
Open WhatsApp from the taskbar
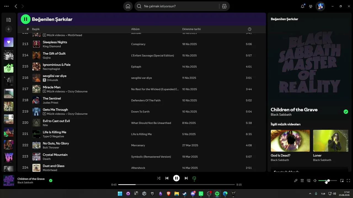point(201,194)
